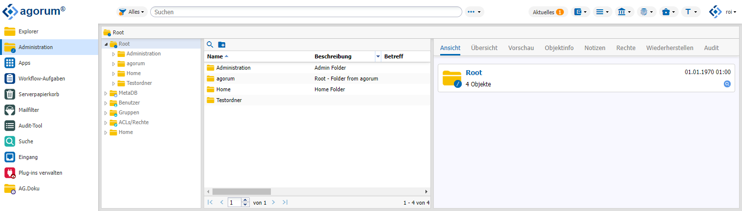Increase page number with spinner up
The width and height of the screenshot is (742, 211).
point(245,200)
